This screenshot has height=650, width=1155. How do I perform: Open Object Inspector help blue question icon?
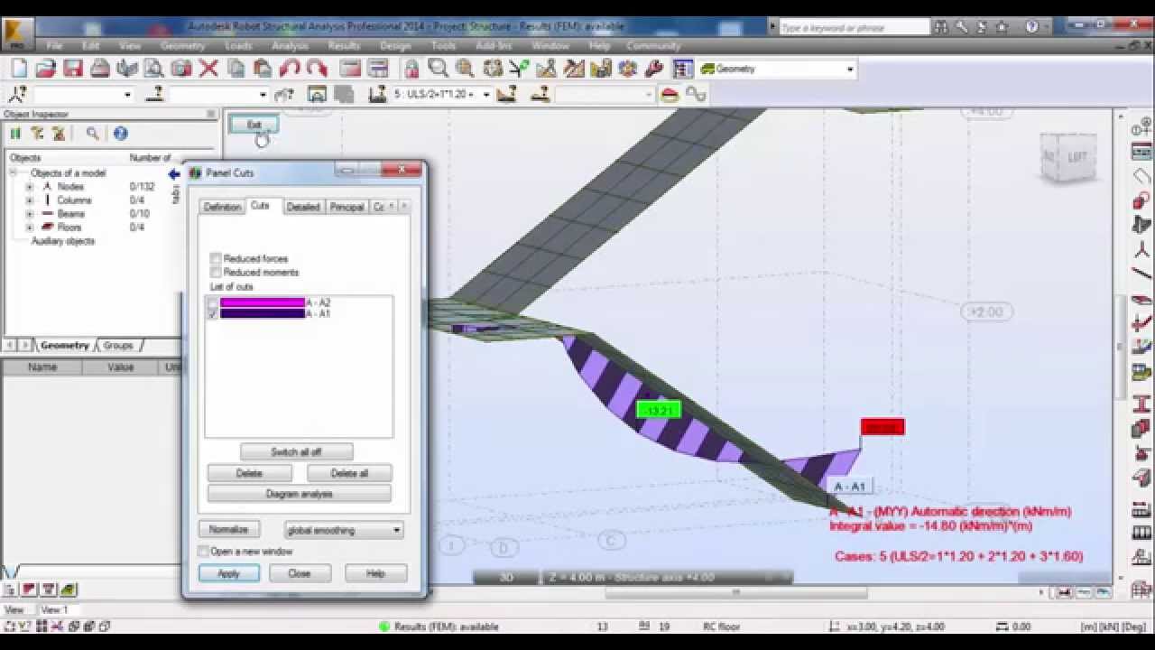[120, 134]
